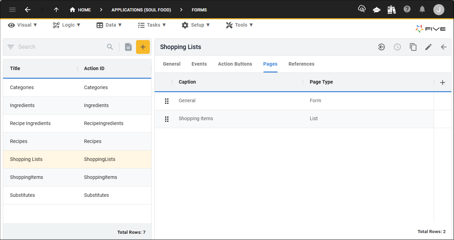The height and width of the screenshot is (240, 454).
Task: Open the help question mark icon
Action: [x=407, y=9]
